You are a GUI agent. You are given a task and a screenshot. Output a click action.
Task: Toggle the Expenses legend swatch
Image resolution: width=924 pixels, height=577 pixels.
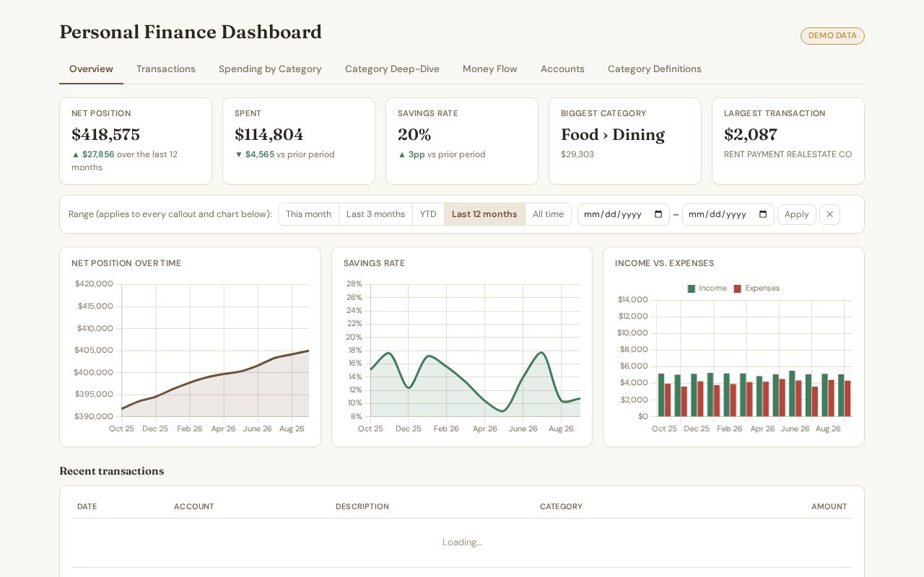(x=737, y=288)
